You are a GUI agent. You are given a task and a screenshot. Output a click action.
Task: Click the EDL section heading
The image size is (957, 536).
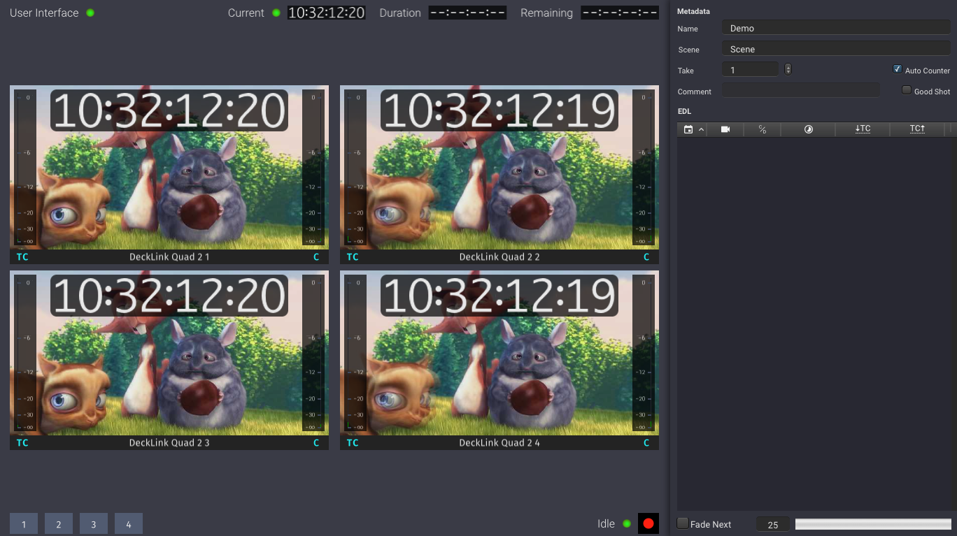click(x=684, y=111)
